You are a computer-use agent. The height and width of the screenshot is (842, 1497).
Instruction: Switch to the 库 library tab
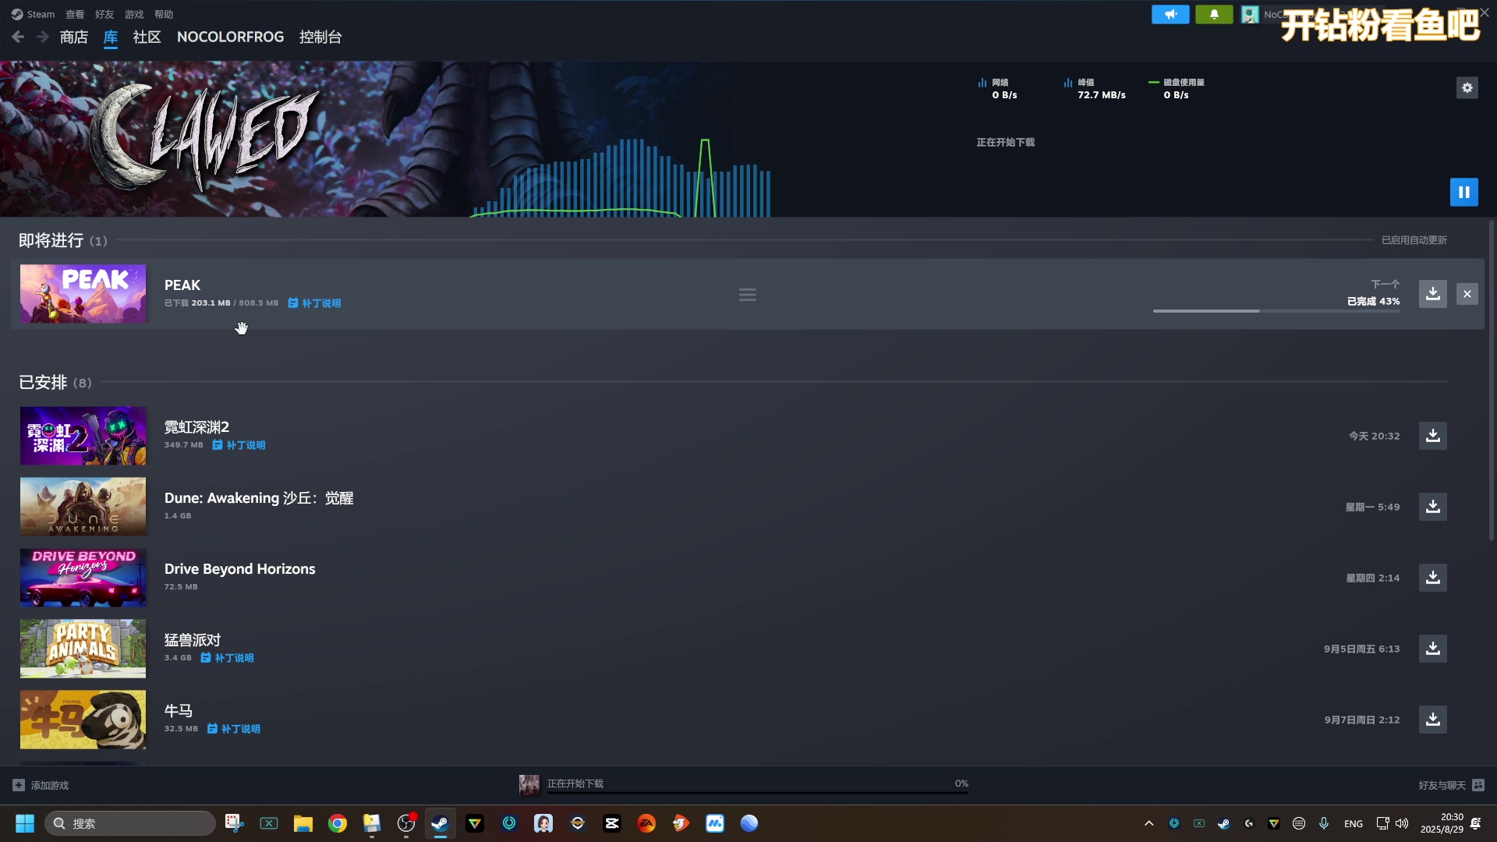click(111, 37)
